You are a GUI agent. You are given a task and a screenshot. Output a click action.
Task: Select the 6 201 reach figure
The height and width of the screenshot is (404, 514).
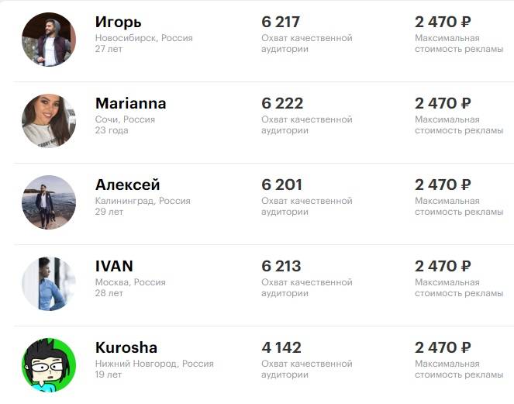point(281,185)
